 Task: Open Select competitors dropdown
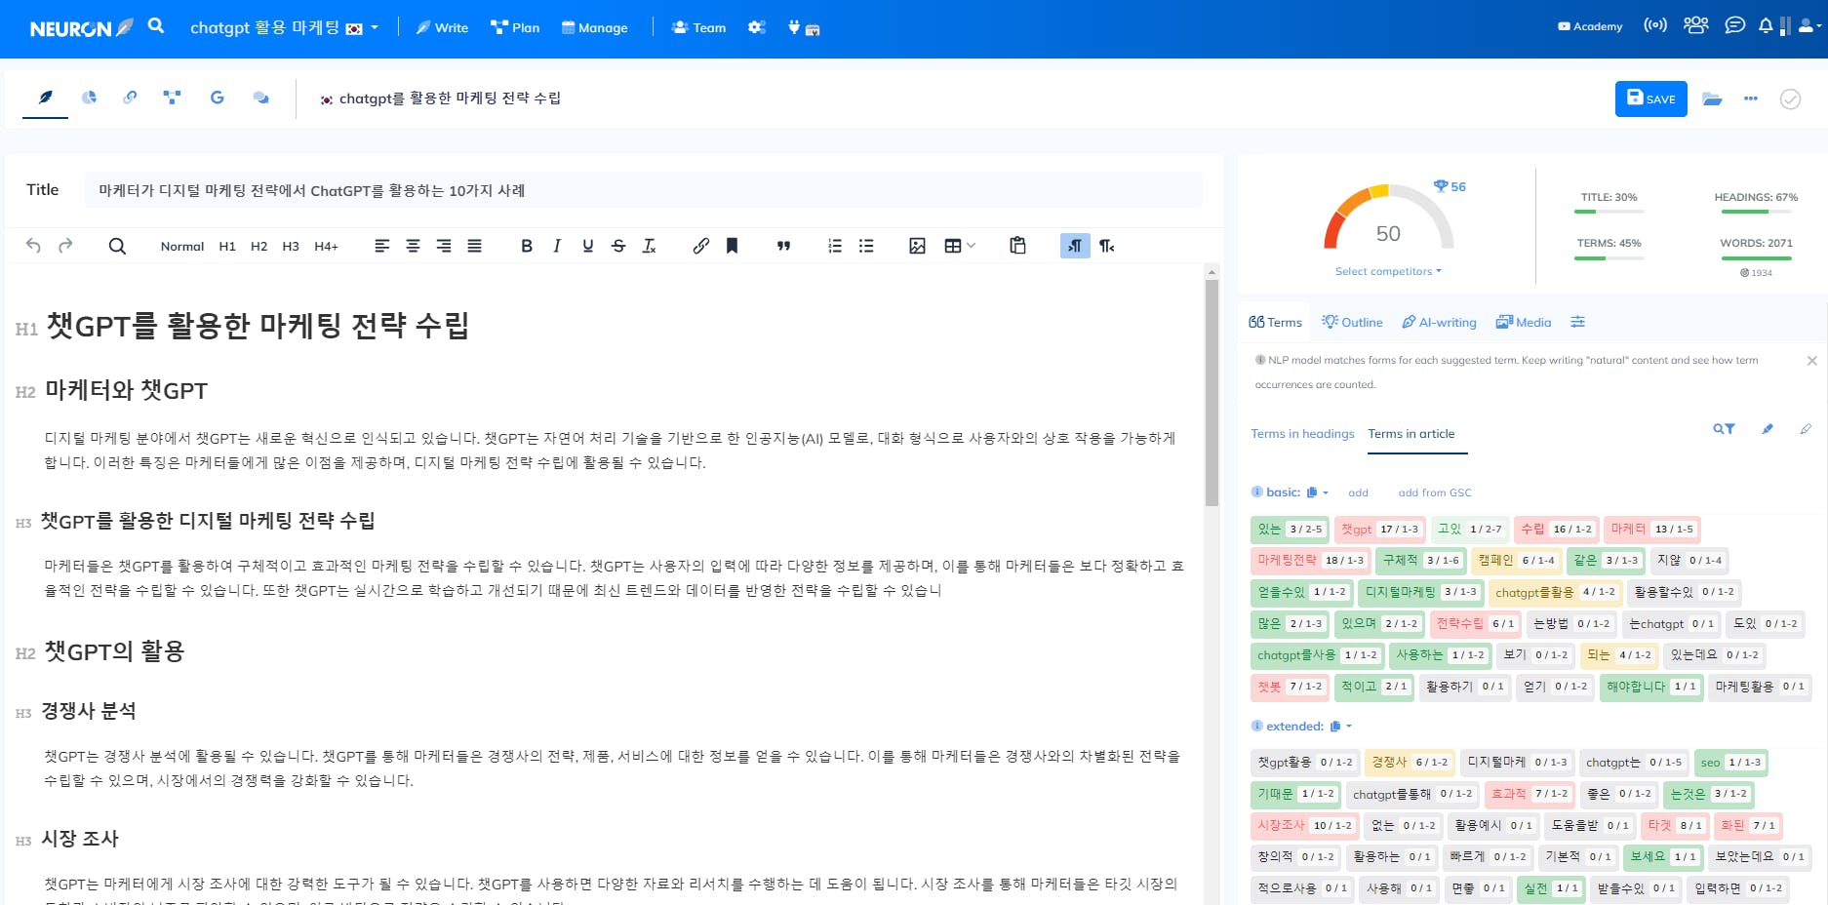1388,271
